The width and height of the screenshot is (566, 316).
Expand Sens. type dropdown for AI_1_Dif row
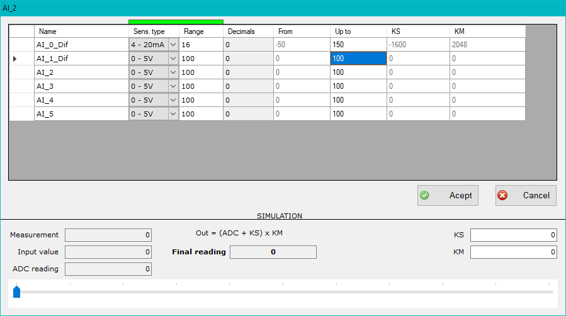click(173, 59)
